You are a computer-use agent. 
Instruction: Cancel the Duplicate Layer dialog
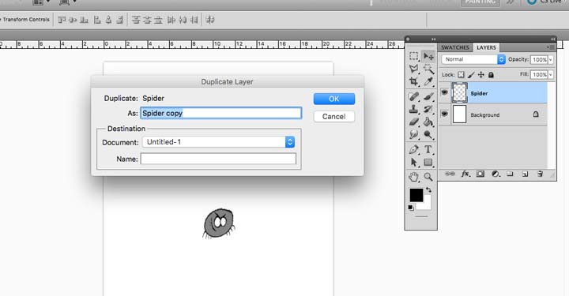point(333,117)
